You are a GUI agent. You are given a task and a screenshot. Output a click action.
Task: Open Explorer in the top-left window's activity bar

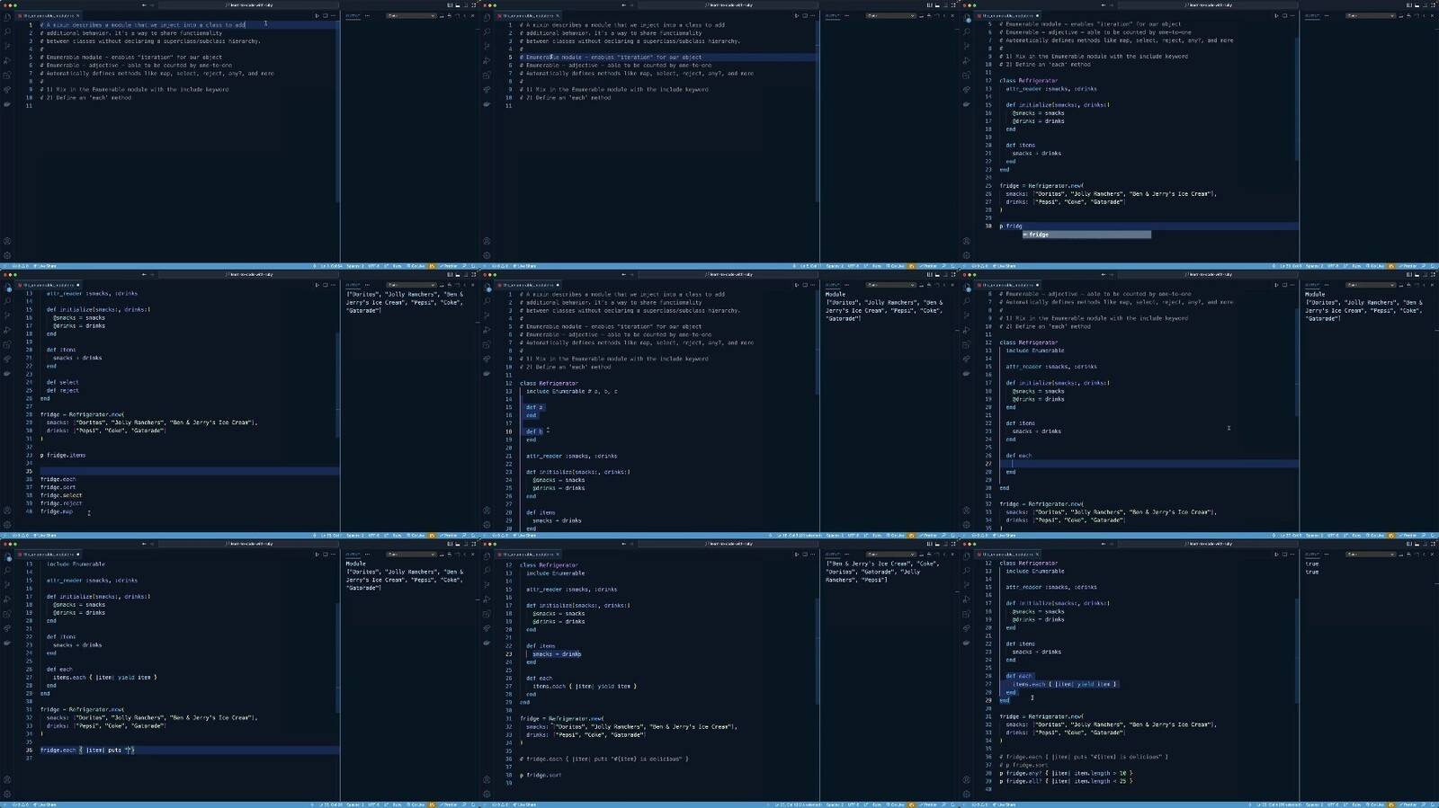7,17
